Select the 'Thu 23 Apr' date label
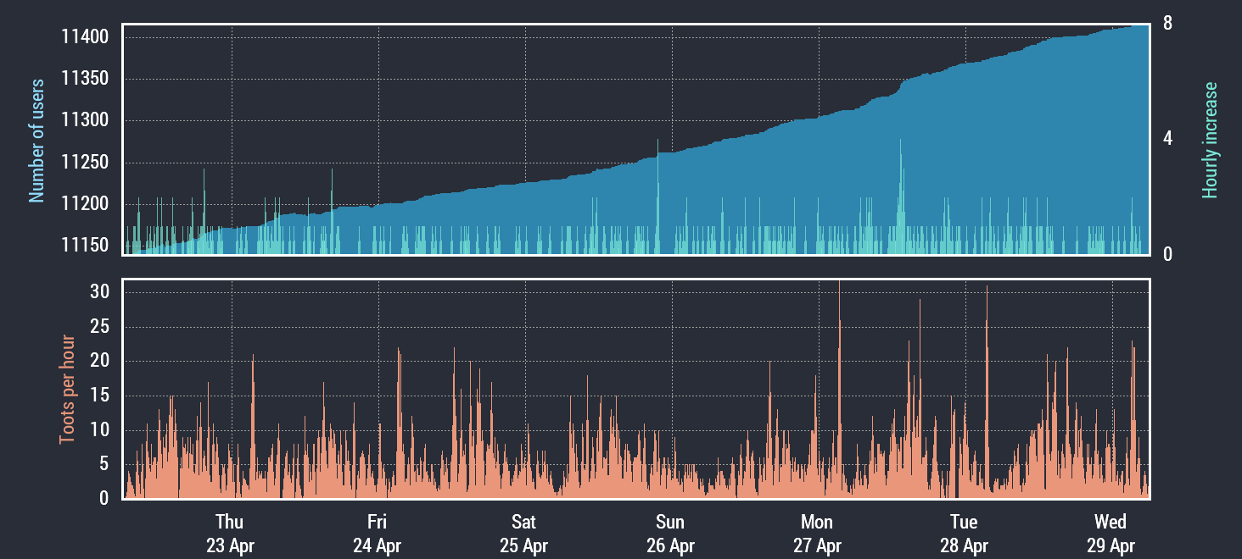 pyautogui.click(x=230, y=534)
